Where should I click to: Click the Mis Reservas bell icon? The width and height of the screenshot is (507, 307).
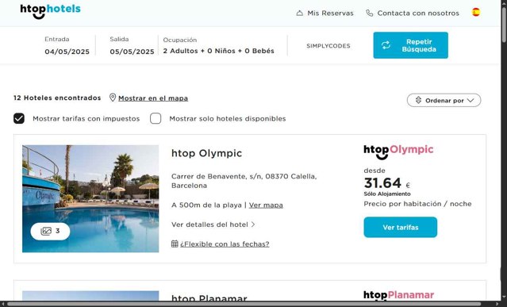(300, 13)
